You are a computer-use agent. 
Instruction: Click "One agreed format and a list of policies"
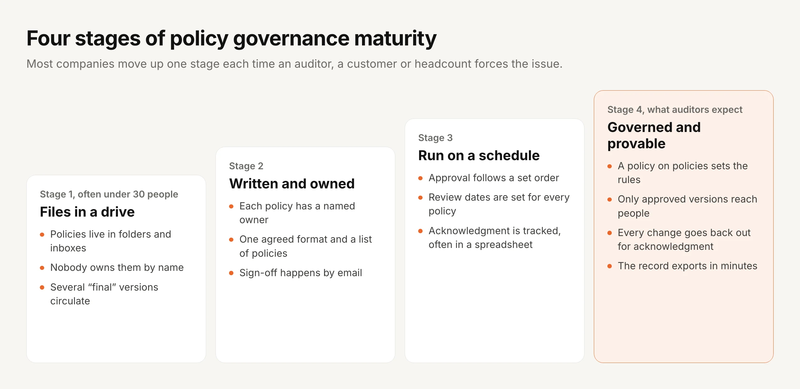(306, 246)
